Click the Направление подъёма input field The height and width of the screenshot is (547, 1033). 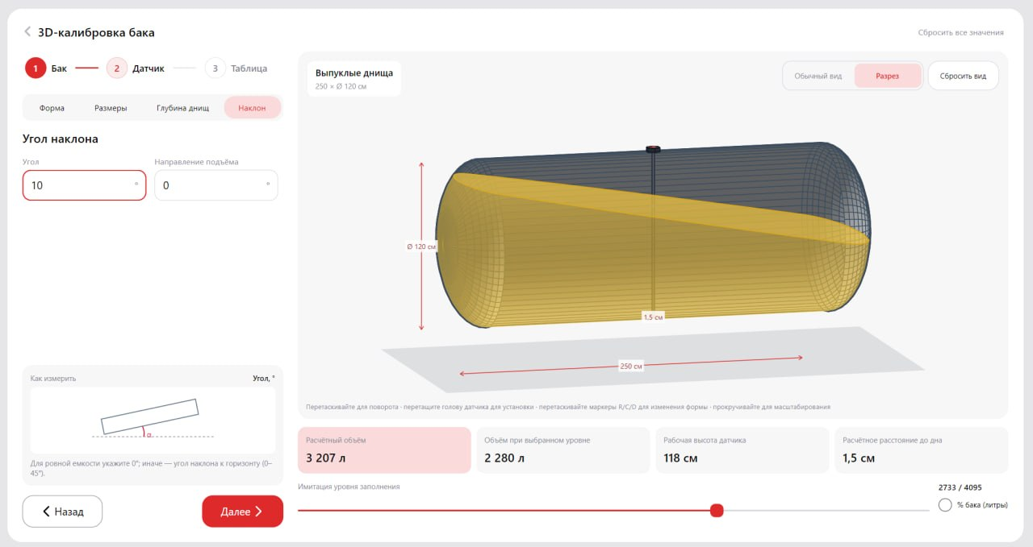pos(216,185)
